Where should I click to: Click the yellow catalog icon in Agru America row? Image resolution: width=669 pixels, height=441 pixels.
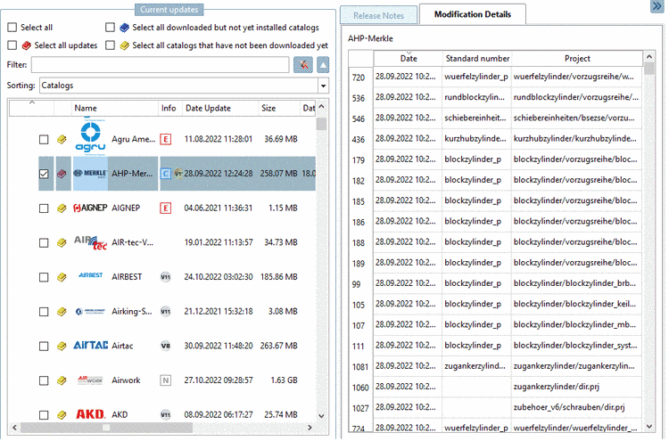pos(62,139)
